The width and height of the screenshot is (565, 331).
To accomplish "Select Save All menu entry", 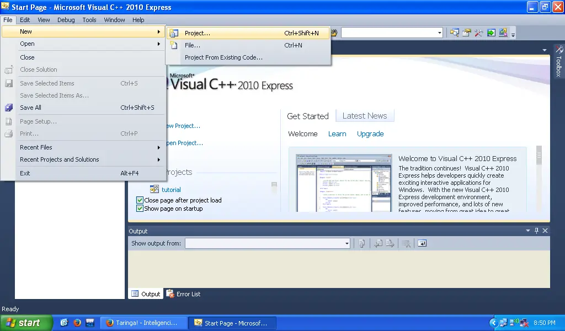I will tap(83, 108).
